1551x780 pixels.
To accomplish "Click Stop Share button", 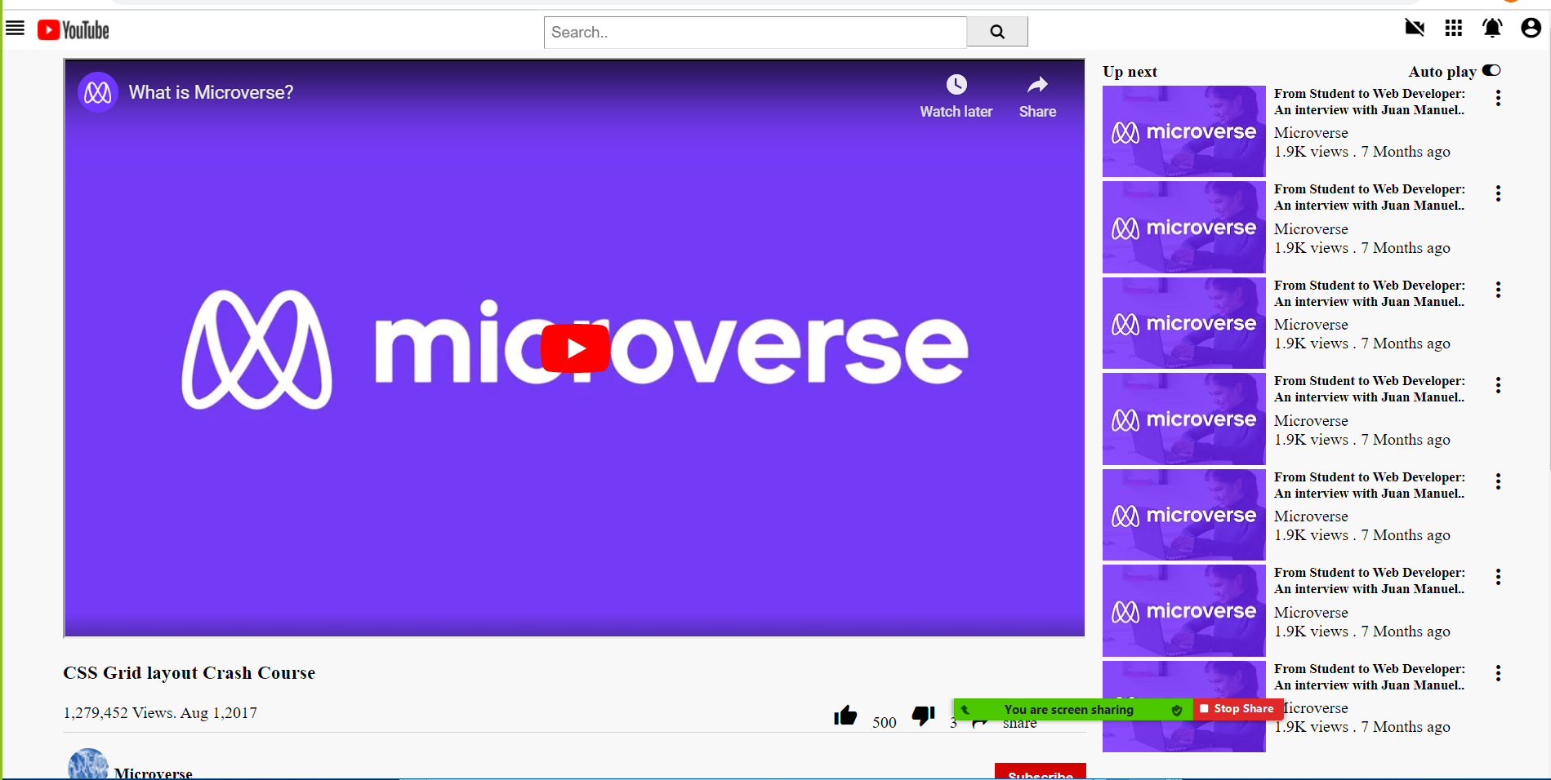I will click(x=1237, y=709).
